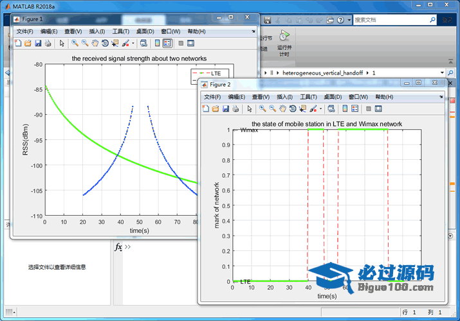Select heterogeneous_vertical_handoff folder in path bar

click(322, 73)
